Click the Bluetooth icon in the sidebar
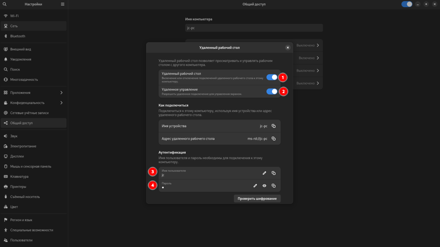This screenshot has width=440, height=247. point(5,36)
